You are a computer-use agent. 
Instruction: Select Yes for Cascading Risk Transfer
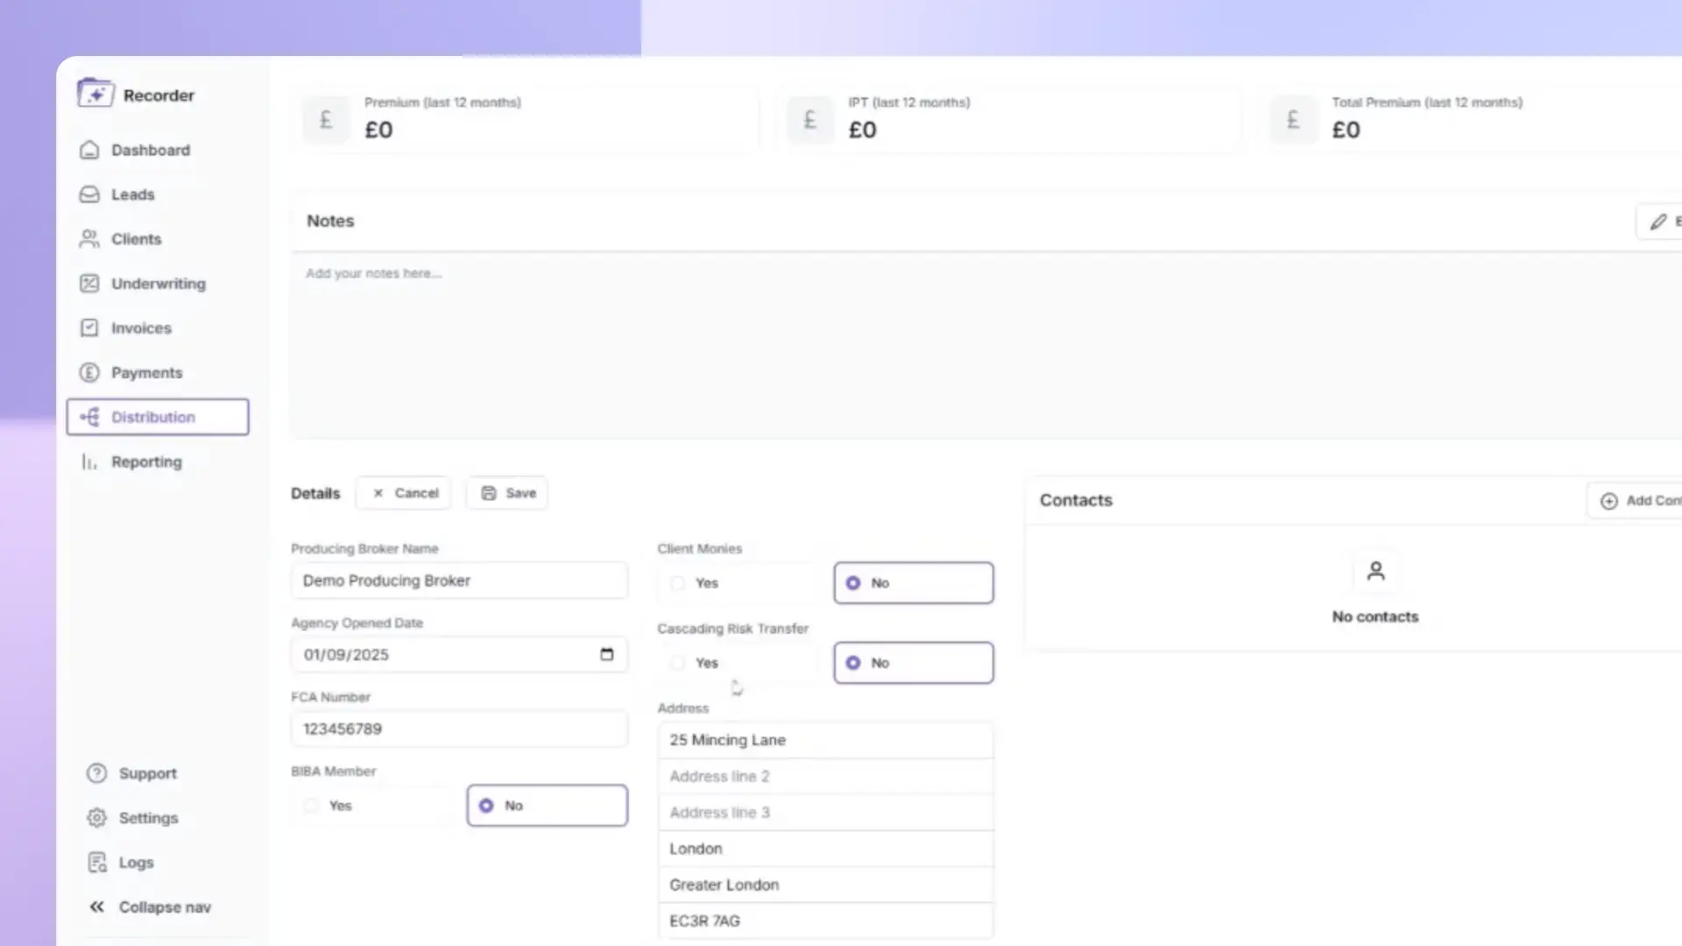pos(678,663)
